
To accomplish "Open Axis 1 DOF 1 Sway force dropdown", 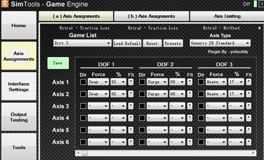I will (98, 82).
